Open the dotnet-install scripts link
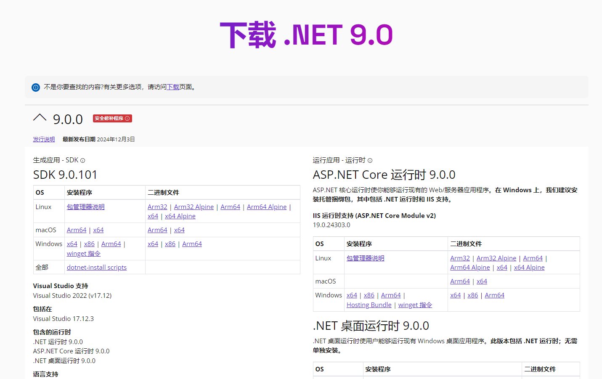 coord(97,268)
